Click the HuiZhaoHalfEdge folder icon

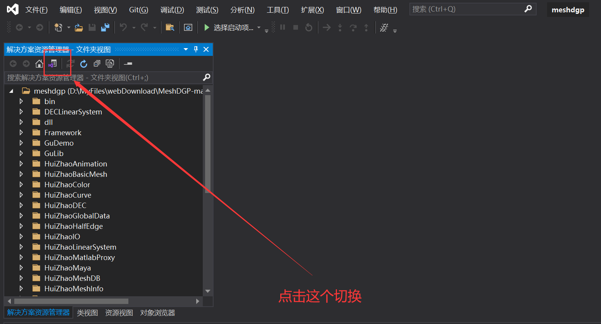pos(37,226)
